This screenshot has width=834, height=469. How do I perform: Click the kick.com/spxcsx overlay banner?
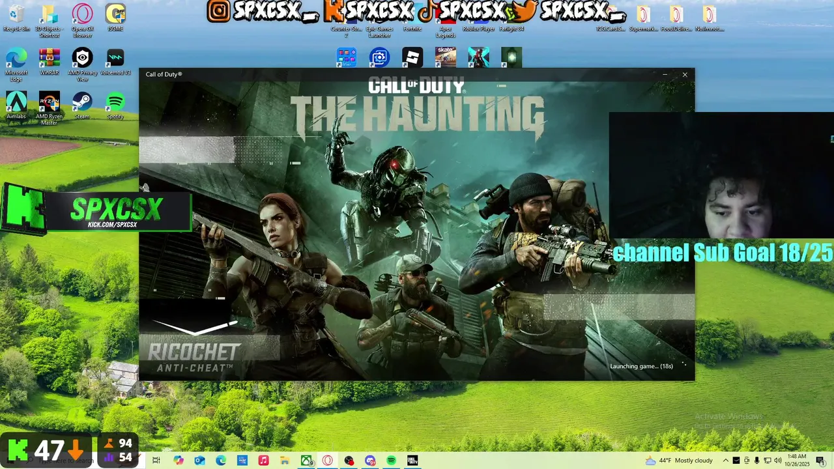tap(96, 209)
